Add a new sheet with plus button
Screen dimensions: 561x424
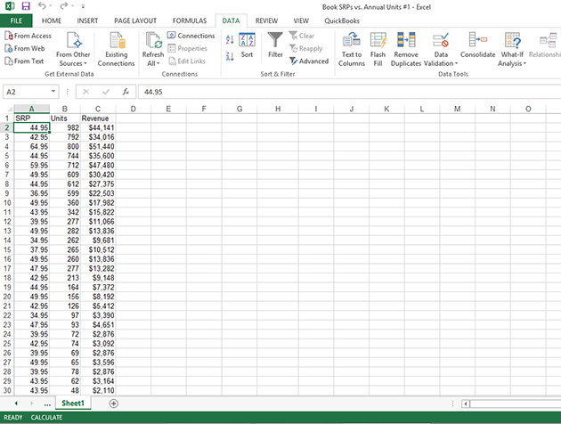(x=113, y=404)
